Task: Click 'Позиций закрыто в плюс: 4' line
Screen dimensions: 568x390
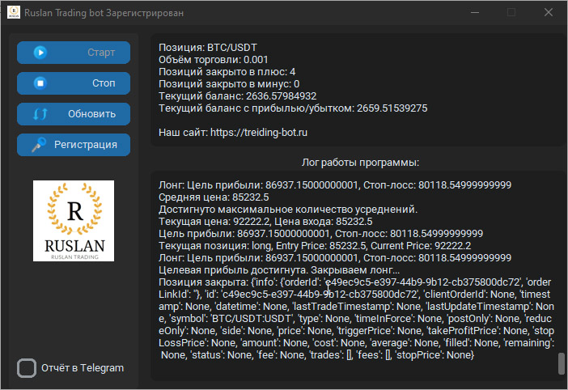Action: click(x=227, y=72)
